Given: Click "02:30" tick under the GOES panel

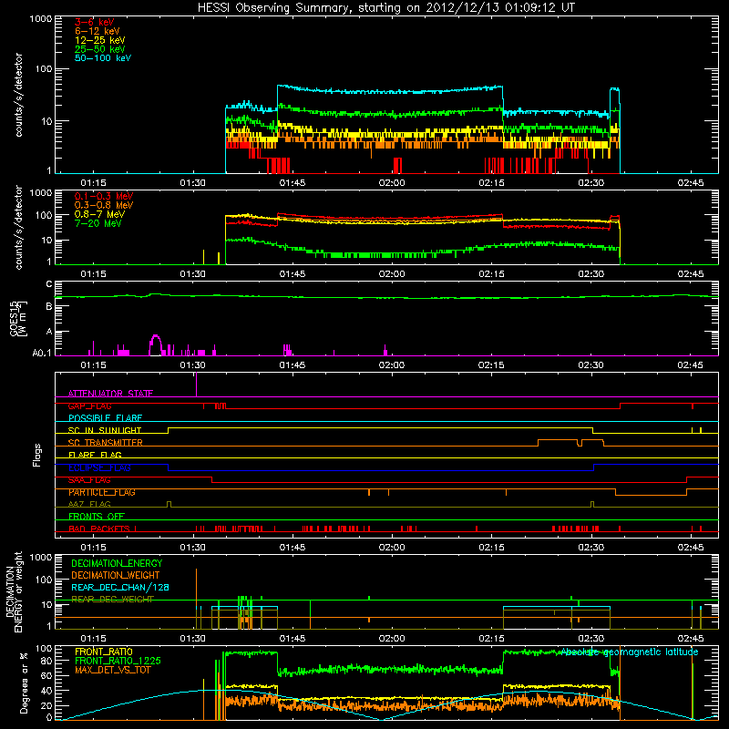Looking at the screenshot, I should coord(590,365).
